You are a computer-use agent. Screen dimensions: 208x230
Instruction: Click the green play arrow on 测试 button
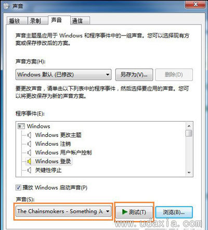pyautogui.click(x=125, y=212)
